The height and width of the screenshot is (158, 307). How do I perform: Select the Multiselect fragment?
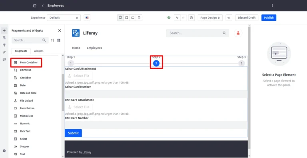pyautogui.click(x=26, y=116)
